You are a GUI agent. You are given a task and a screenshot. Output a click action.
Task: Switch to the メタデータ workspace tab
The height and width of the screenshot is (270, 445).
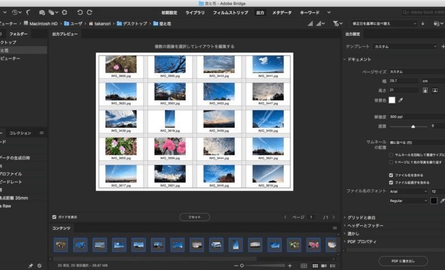[x=282, y=12]
